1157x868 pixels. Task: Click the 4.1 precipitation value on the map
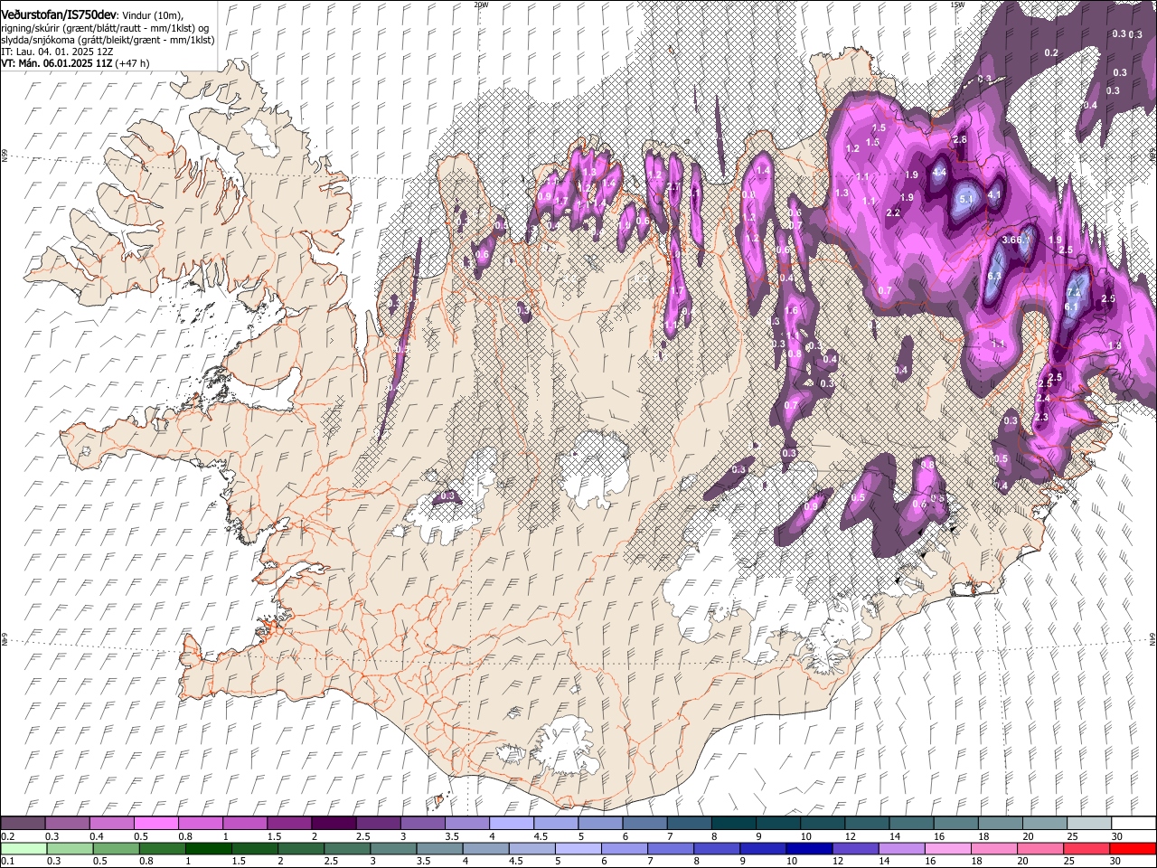pyautogui.click(x=995, y=194)
